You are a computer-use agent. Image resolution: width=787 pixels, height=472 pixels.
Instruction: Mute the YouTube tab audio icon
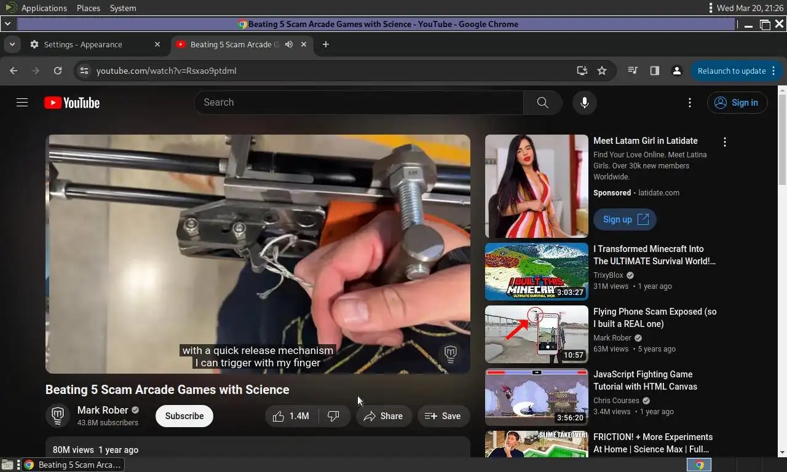point(289,44)
